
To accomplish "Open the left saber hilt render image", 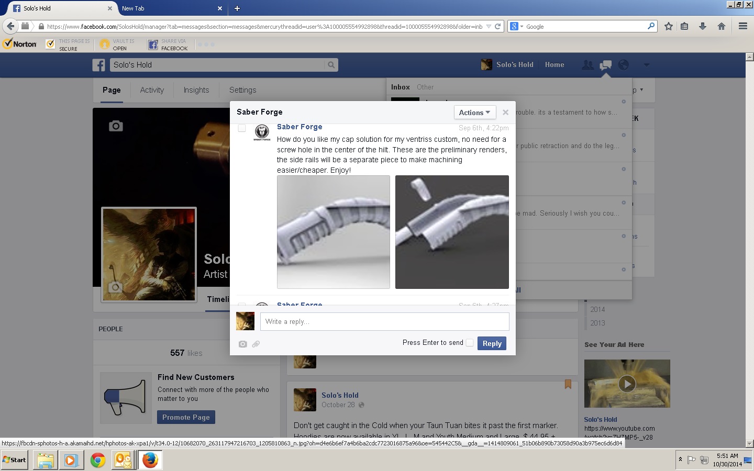I will coord(334,232).
